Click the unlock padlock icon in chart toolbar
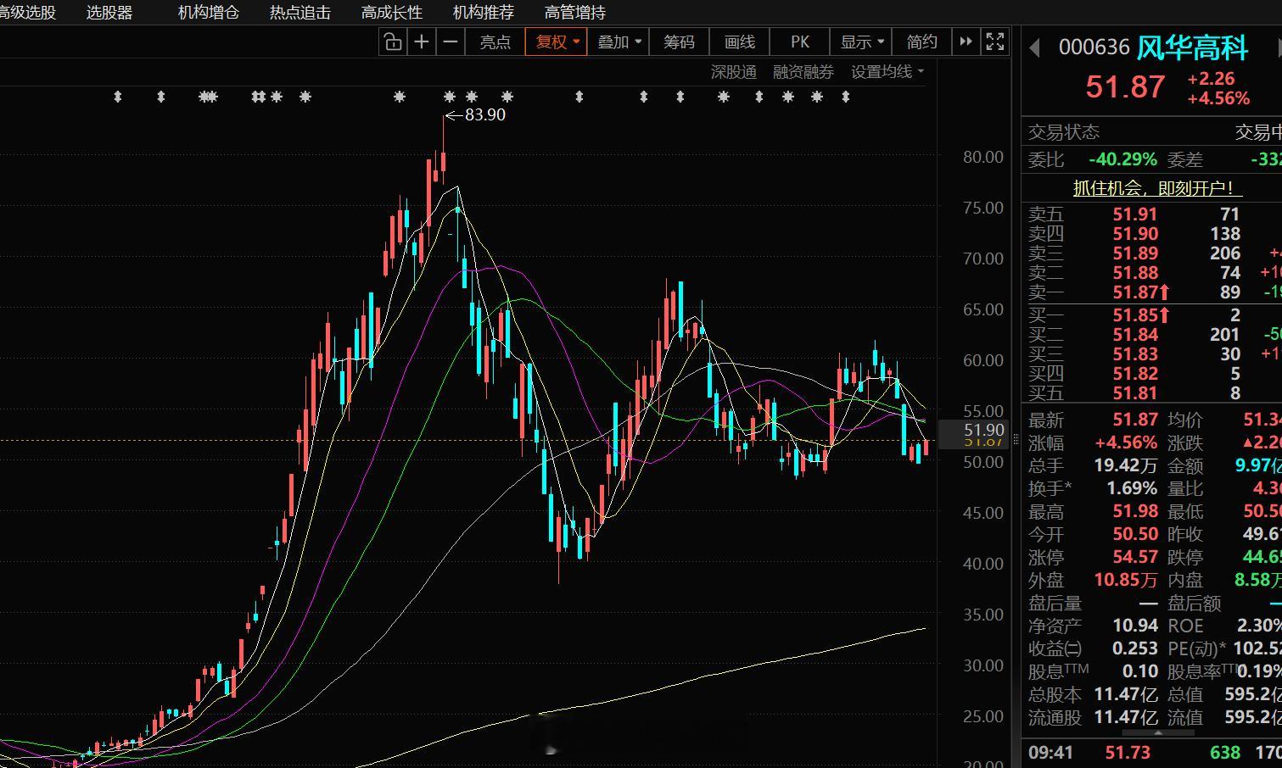The width and height of the screenshot is (1282, 768). pos(393,42)
